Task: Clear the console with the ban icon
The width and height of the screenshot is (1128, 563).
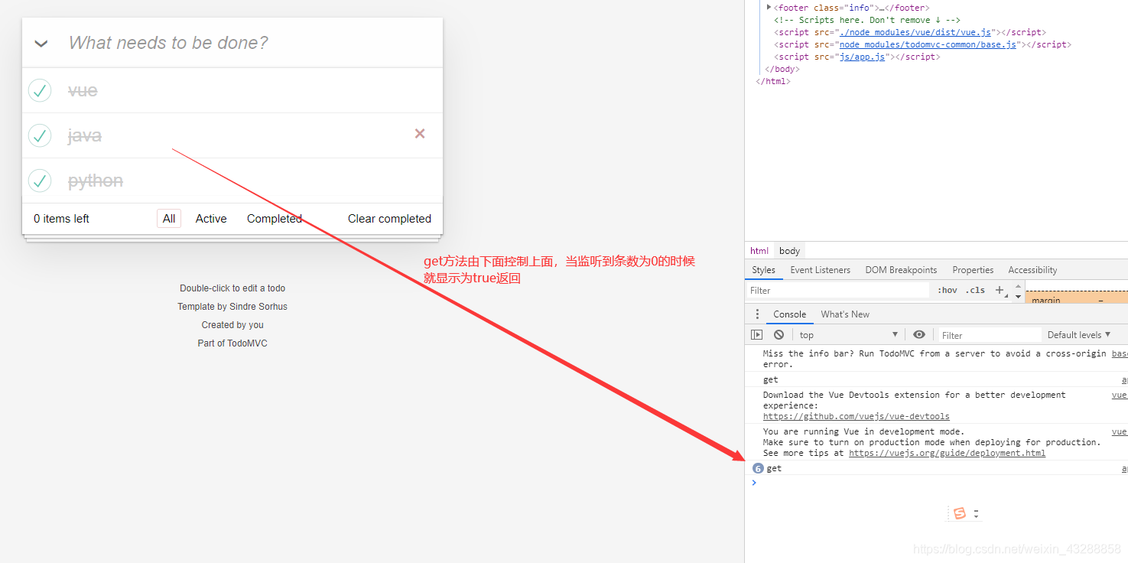Action: [x=779, y=335]
